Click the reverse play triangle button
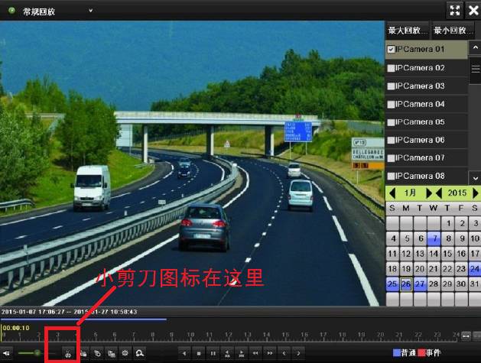The image size is (481, 363). click(184, 353)
